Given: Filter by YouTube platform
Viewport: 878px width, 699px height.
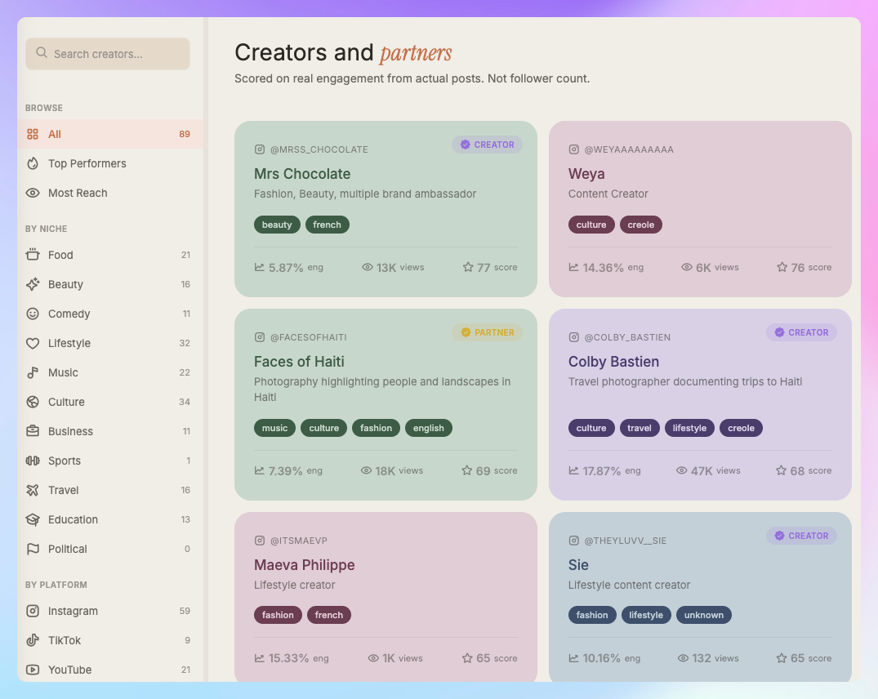Looking at the screenshot, I should pos(110,670).
